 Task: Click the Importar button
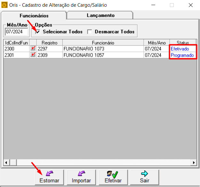pyautogui.click(x=81, y=177)
